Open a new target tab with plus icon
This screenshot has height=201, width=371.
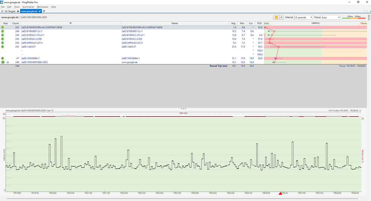(44, 11)
